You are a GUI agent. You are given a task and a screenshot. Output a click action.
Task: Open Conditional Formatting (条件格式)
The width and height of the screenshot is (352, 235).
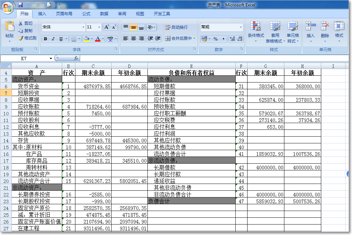point(256,30)
